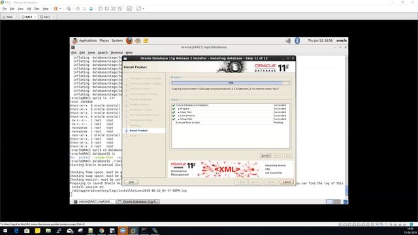
Task: Click the GNOME workspace switcher's first workspace
Action: (329, 202)
